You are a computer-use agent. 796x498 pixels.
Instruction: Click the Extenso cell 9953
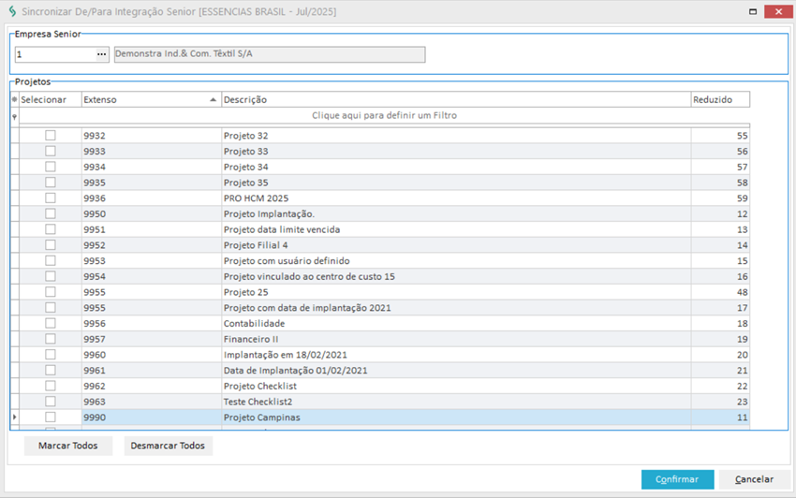coord(152,261)
